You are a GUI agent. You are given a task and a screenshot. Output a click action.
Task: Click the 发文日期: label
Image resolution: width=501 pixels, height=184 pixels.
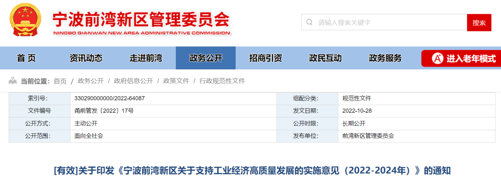tap(306, 111)
